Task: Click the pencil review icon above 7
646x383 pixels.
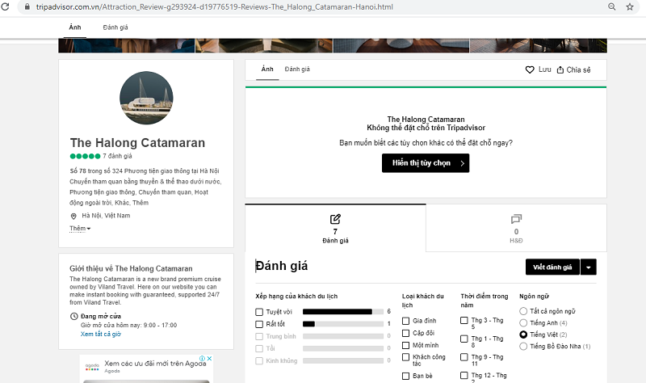Action: [x=335, y=219]
